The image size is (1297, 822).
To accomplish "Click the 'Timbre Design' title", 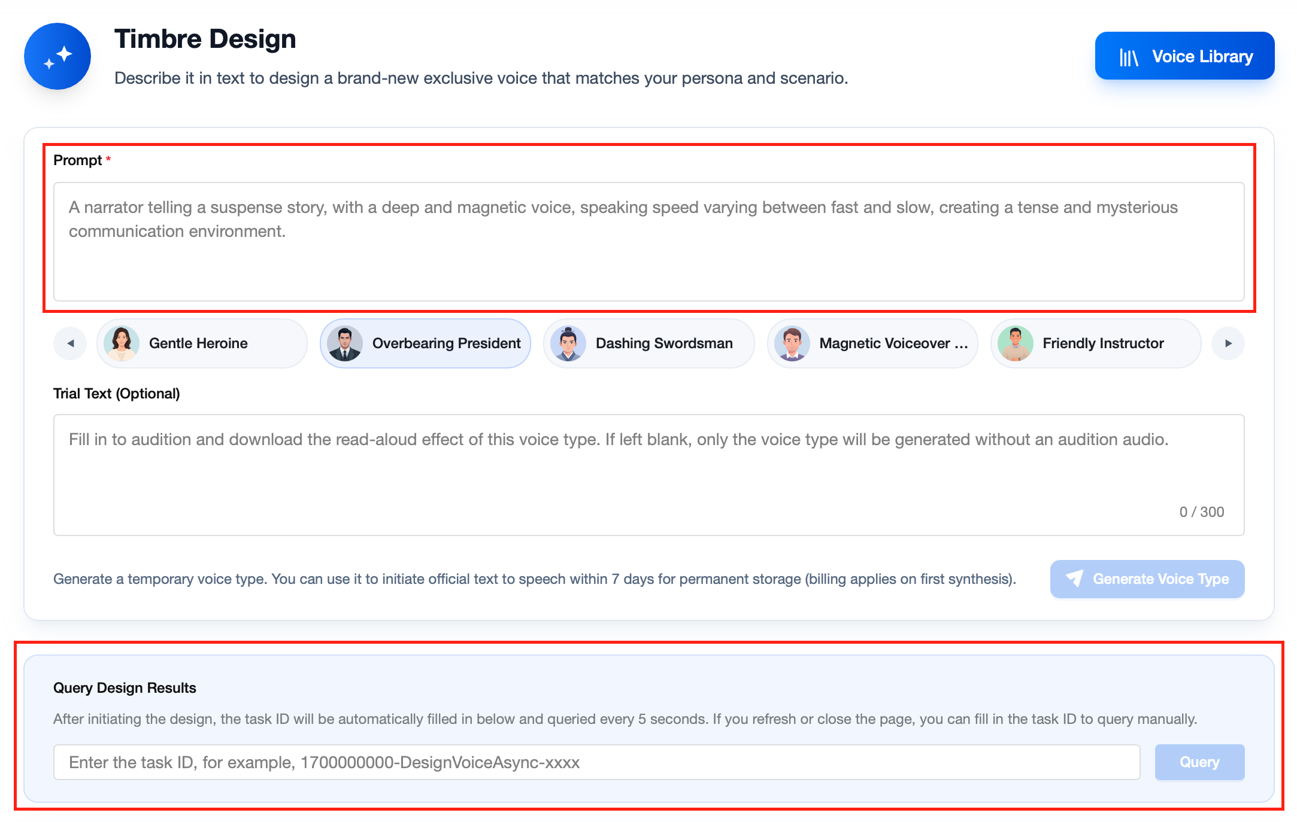I will click(205, 39).
